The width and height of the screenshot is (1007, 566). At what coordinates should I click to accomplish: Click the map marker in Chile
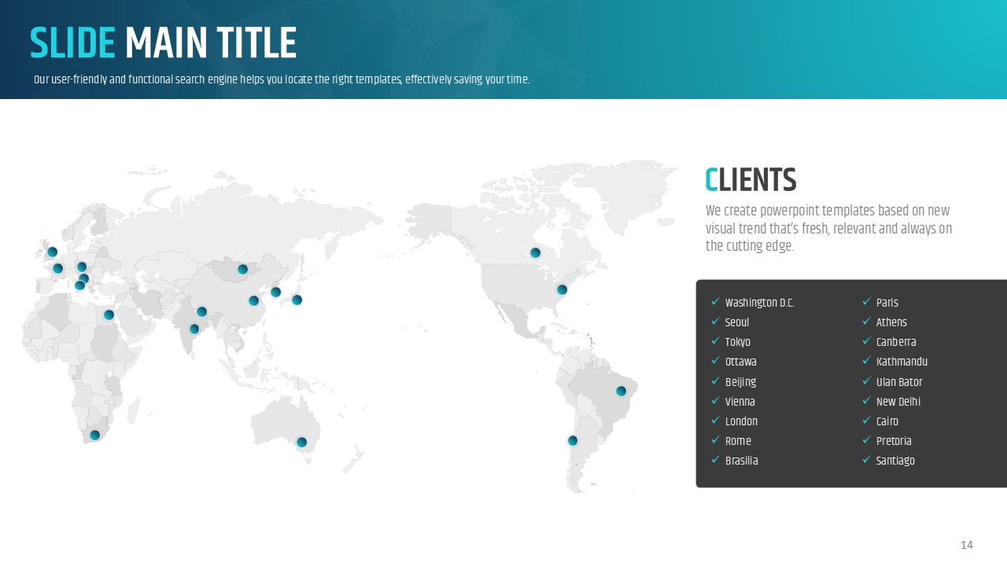pyautogui.click(x=573, y=441)
